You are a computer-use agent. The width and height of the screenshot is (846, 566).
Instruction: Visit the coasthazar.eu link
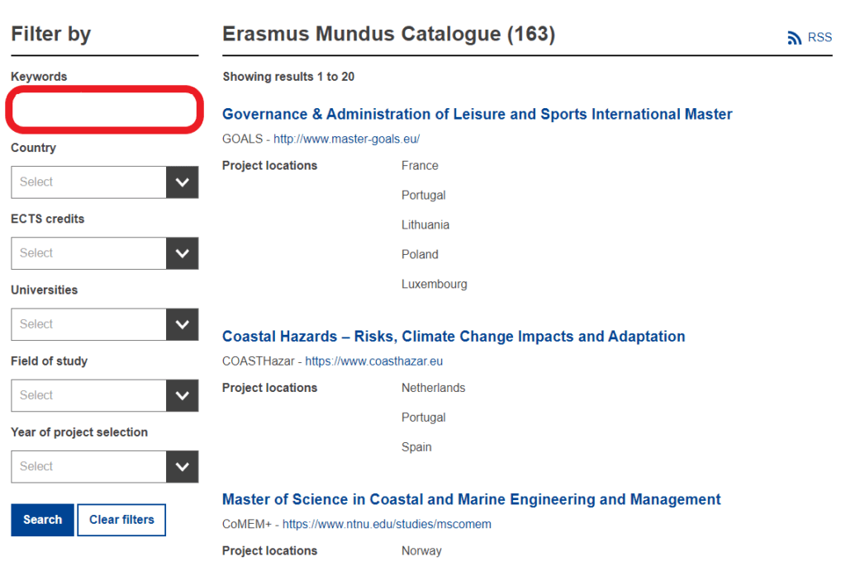374,361
